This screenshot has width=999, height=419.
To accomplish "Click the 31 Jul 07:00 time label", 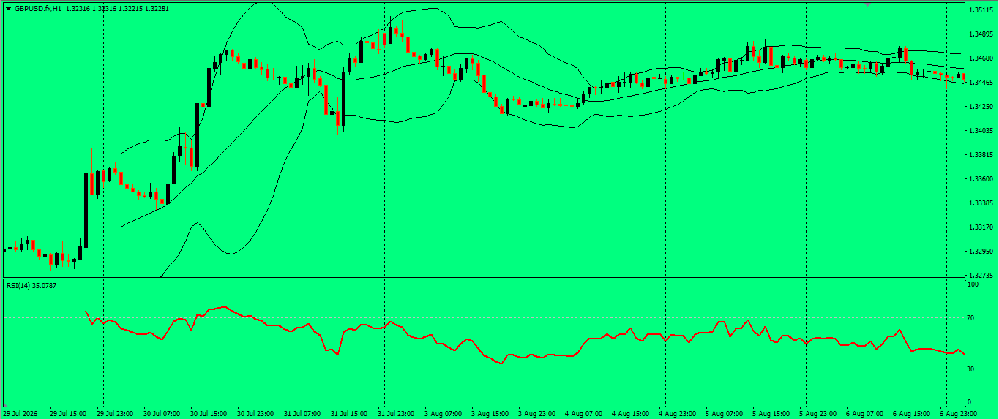I will click(x=303, y=414).
